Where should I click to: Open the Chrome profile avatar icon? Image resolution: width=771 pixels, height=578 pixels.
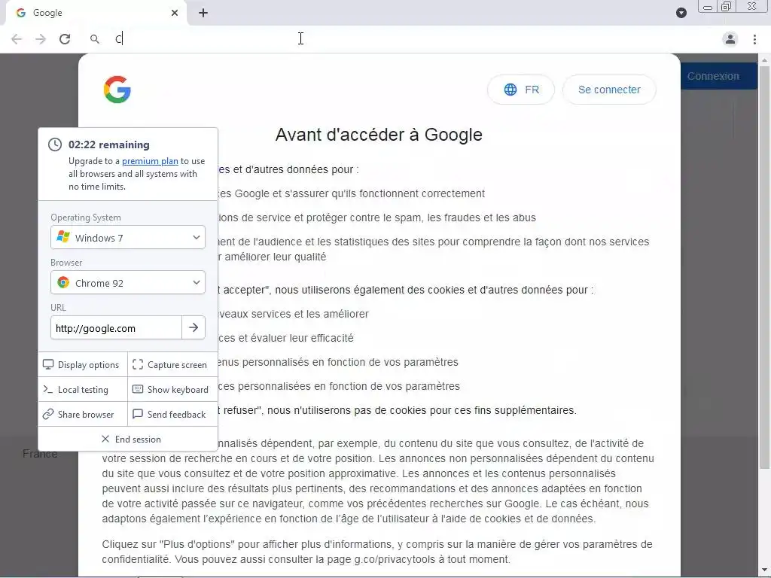[x=730, y=39]
